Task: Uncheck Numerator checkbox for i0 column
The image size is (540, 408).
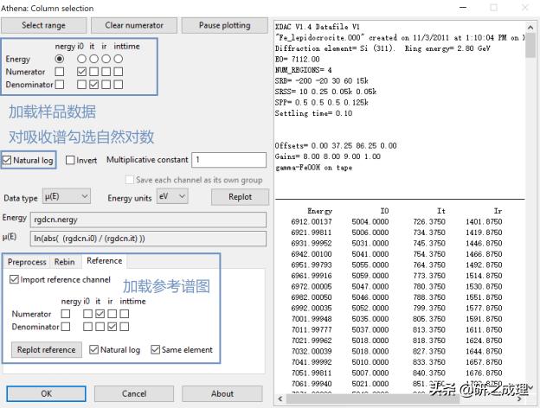Action: (81, 72)
